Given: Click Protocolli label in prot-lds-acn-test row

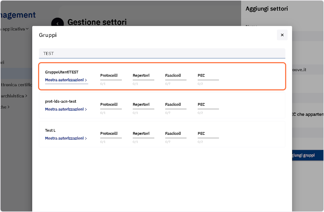Looking at the screenshot, I should tap(109, 104).
